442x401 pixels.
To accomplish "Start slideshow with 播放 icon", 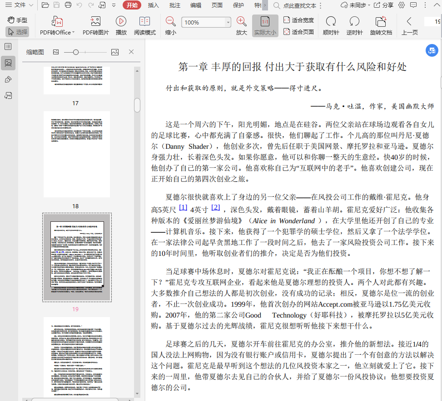I will click(x=121, y=21).
